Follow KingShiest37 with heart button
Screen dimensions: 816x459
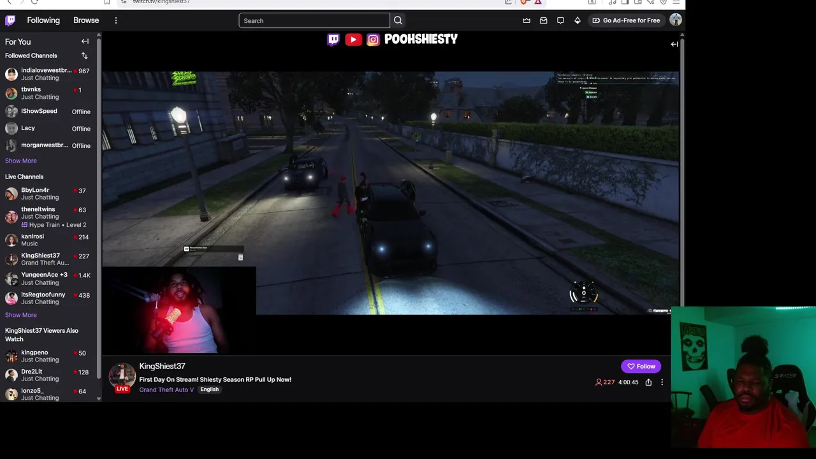(641, 366)
